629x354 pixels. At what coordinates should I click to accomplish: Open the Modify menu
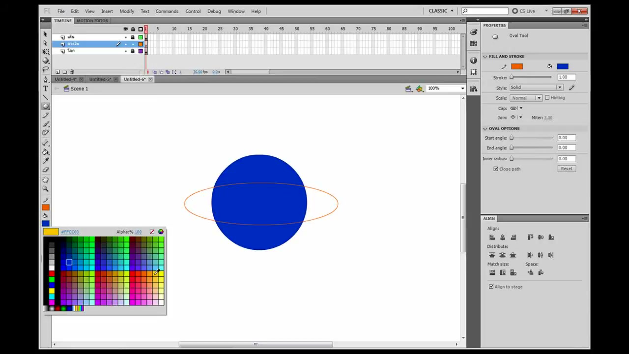coord(127,11)
